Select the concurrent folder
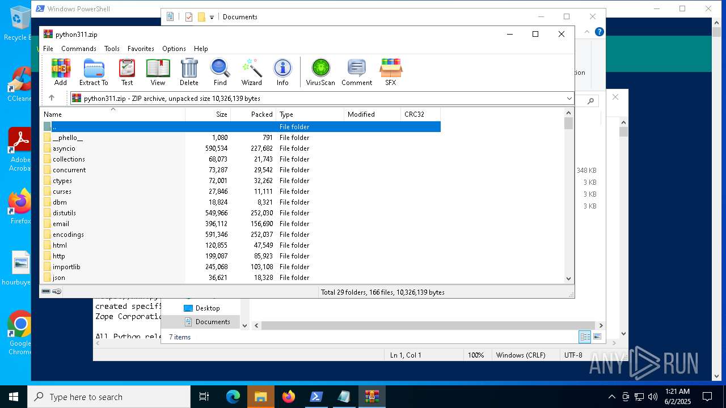This screenshot has height=408, width=726. click(x=242, y=170)
